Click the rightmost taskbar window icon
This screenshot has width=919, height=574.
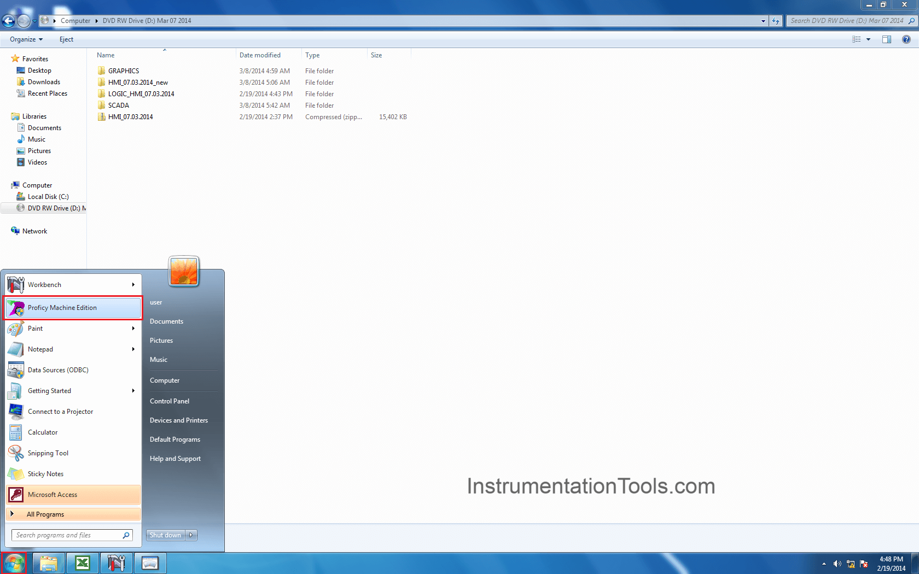[x=150, y=563]
